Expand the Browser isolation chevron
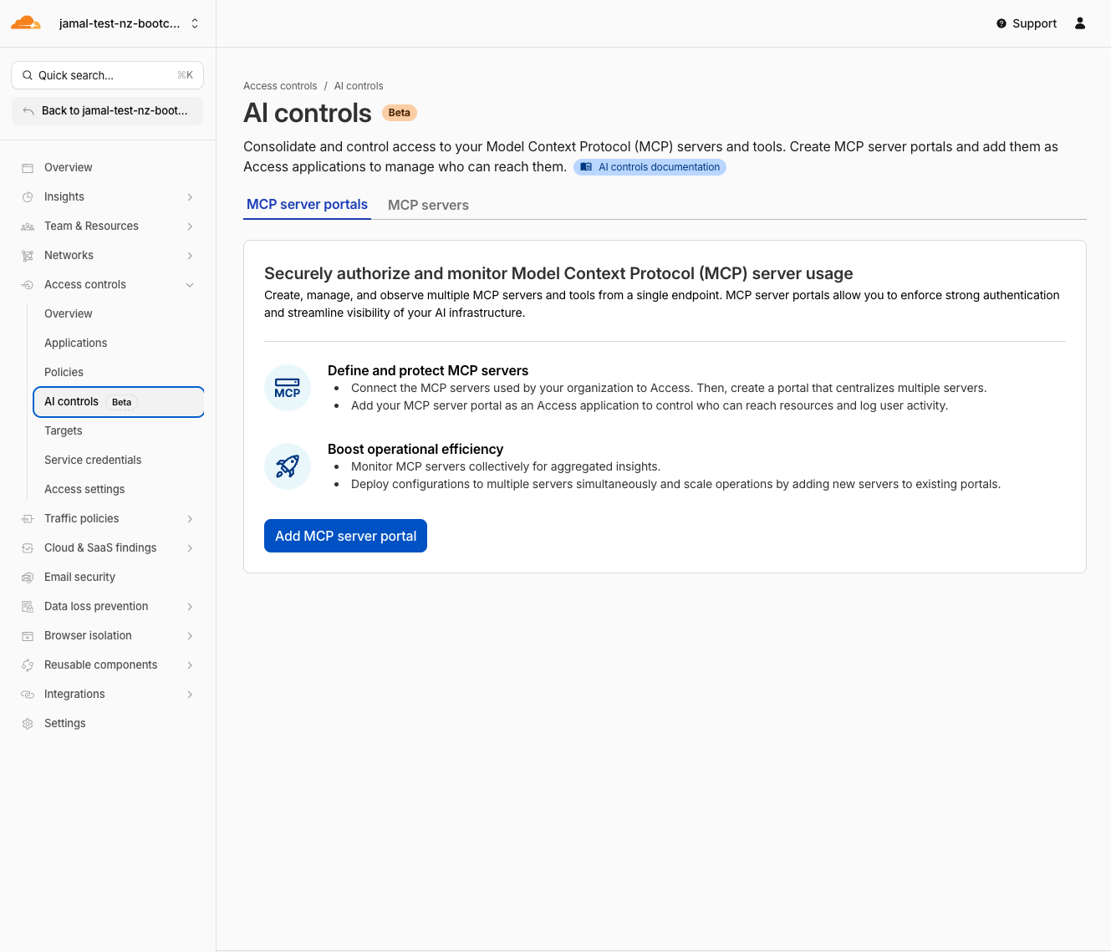 (x=190, y=636)
